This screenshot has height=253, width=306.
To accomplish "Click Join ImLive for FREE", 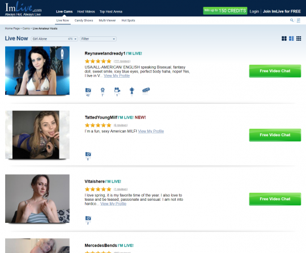I will pyautogui.click(x=282, y=11).
